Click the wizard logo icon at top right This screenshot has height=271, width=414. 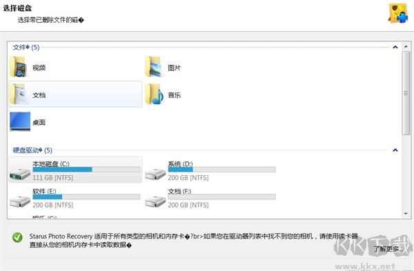tap(398, 13)
